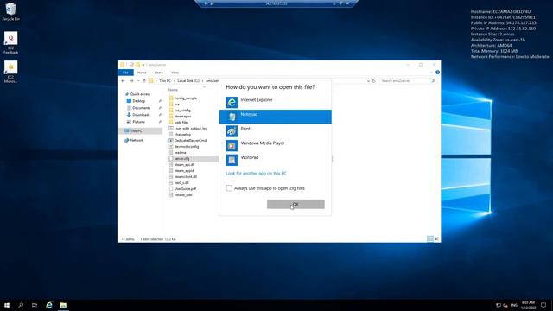Open the Action Center notifications icon
The width and height of the screenshot is (553, 311).
click(543, 305)
